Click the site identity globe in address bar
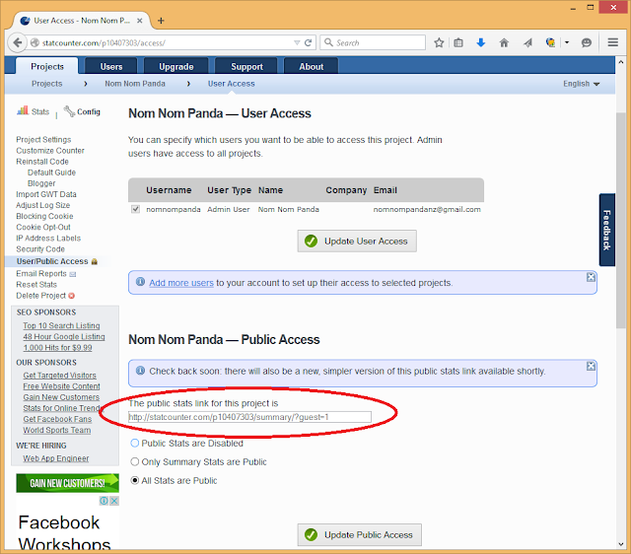The height and width of the screenshot is (554, 631). click(35, 42)
